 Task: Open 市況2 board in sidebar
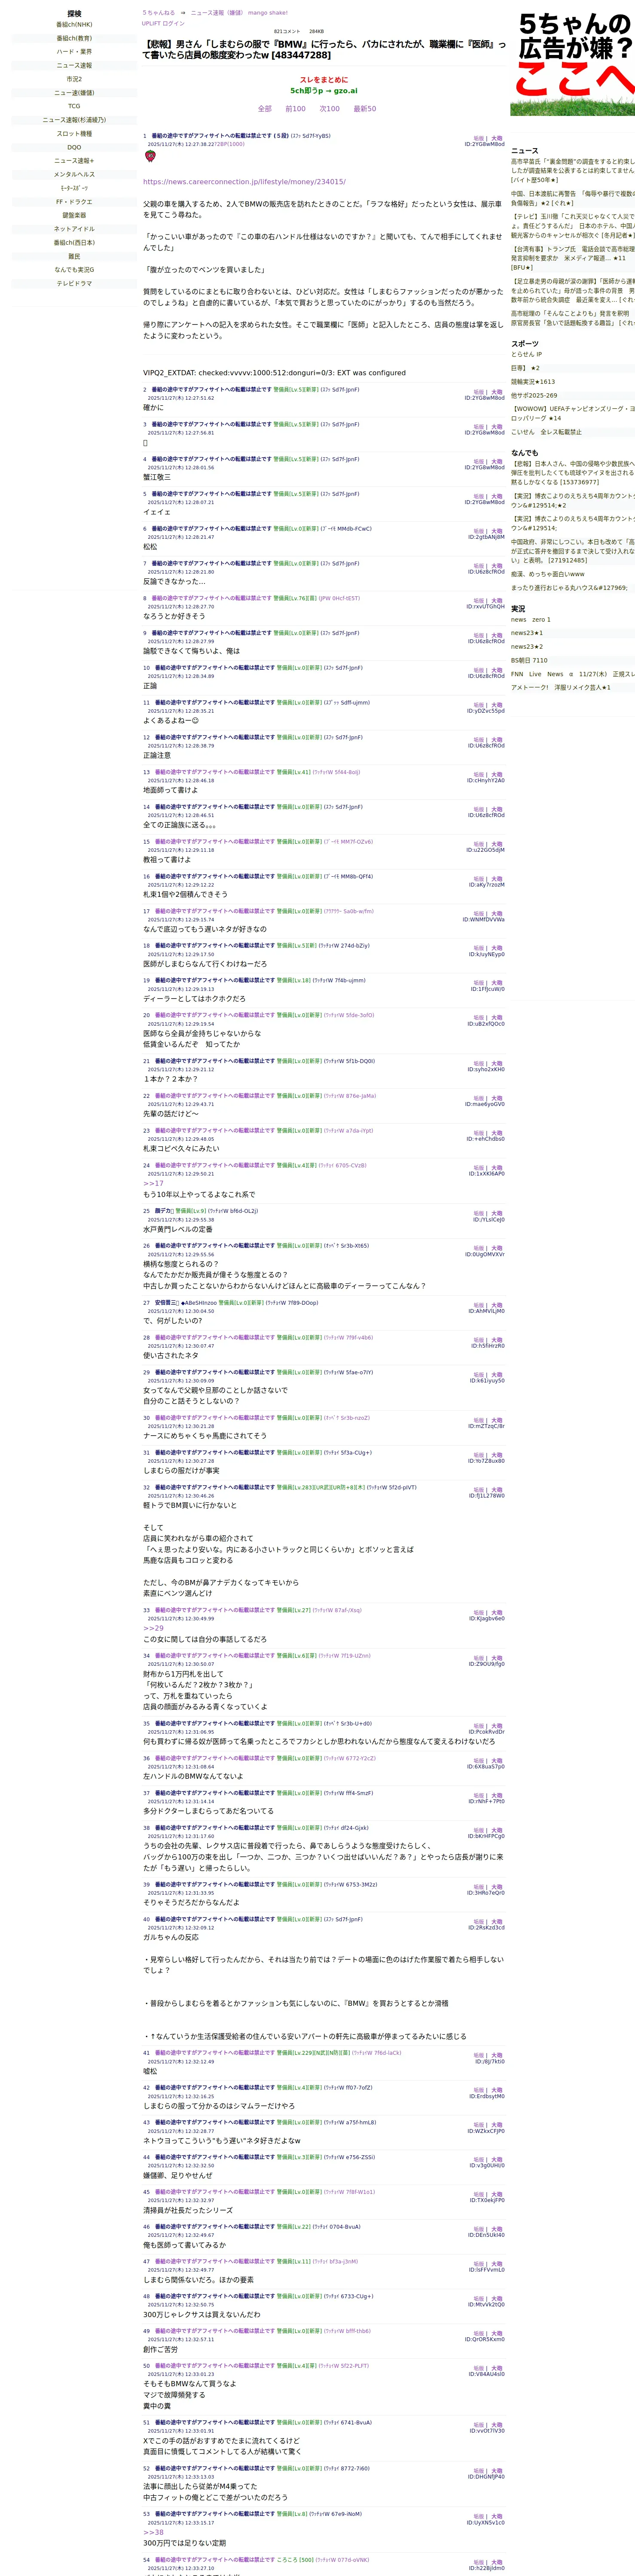tap(74, 79)
